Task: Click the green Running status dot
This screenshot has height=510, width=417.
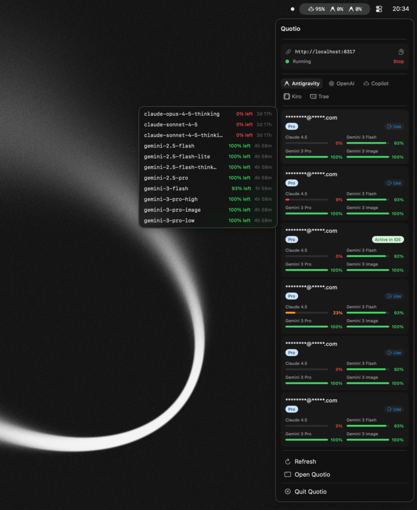Action: tap(288, 62)
